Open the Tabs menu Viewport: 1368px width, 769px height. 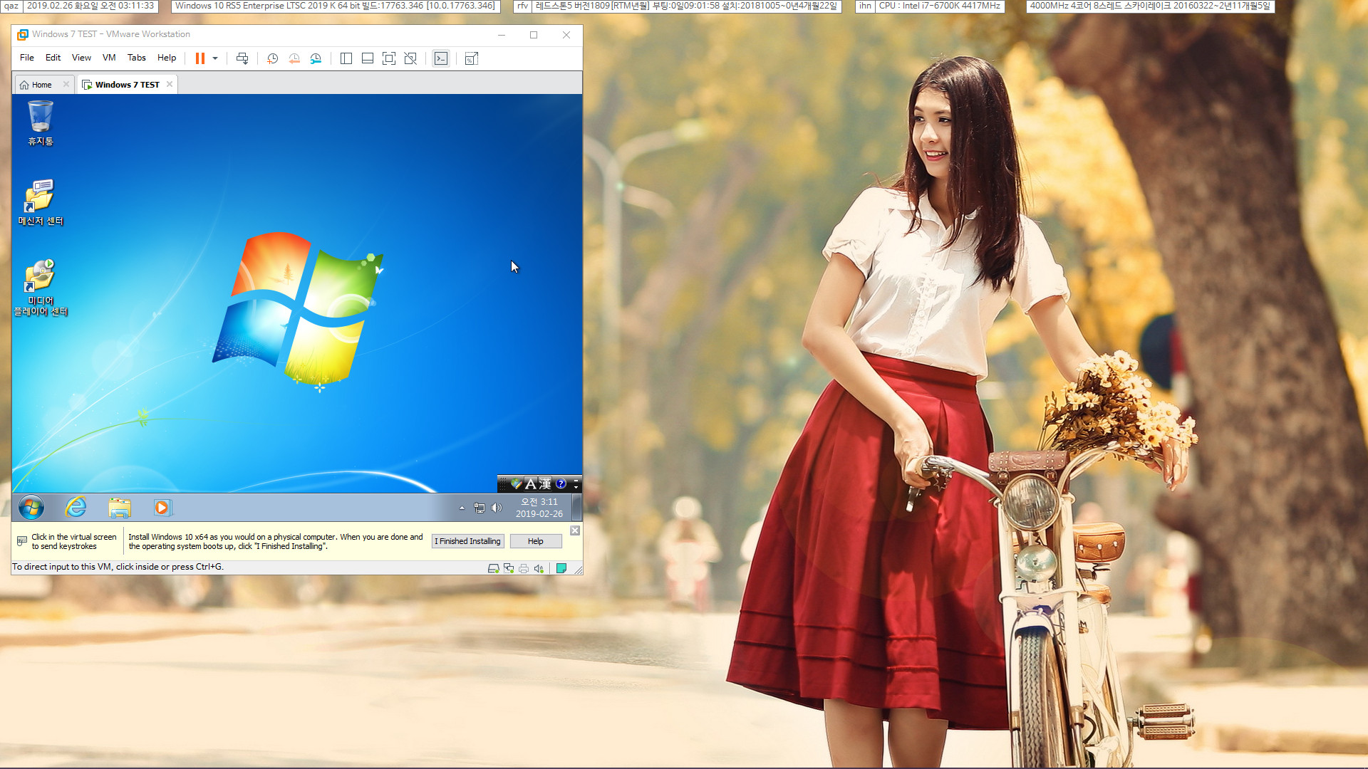[136, 58]
